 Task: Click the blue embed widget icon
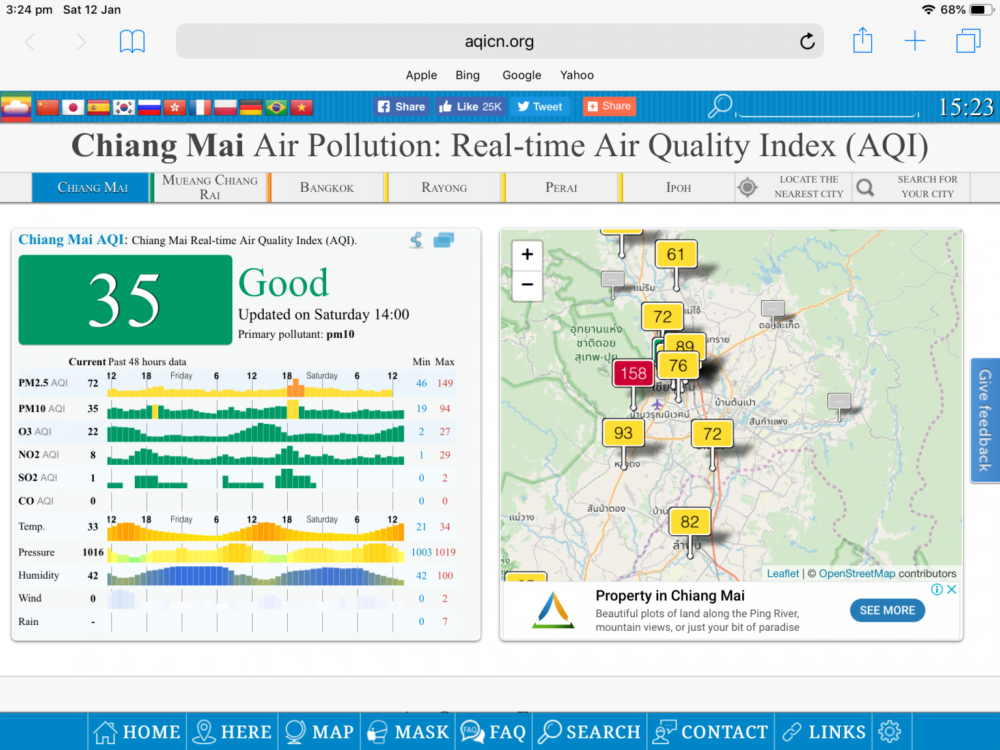point(444,240)
